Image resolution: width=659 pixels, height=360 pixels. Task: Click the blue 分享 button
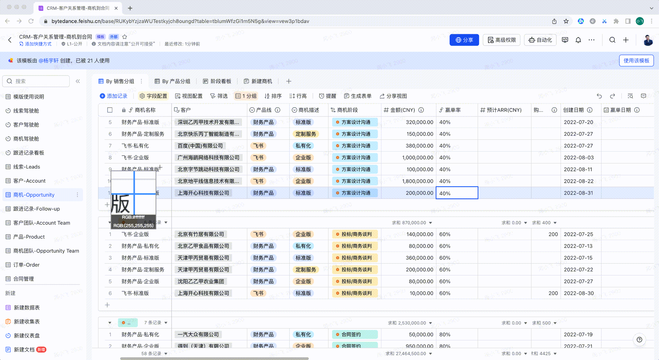pyautogui.click(x=464, y=40)
